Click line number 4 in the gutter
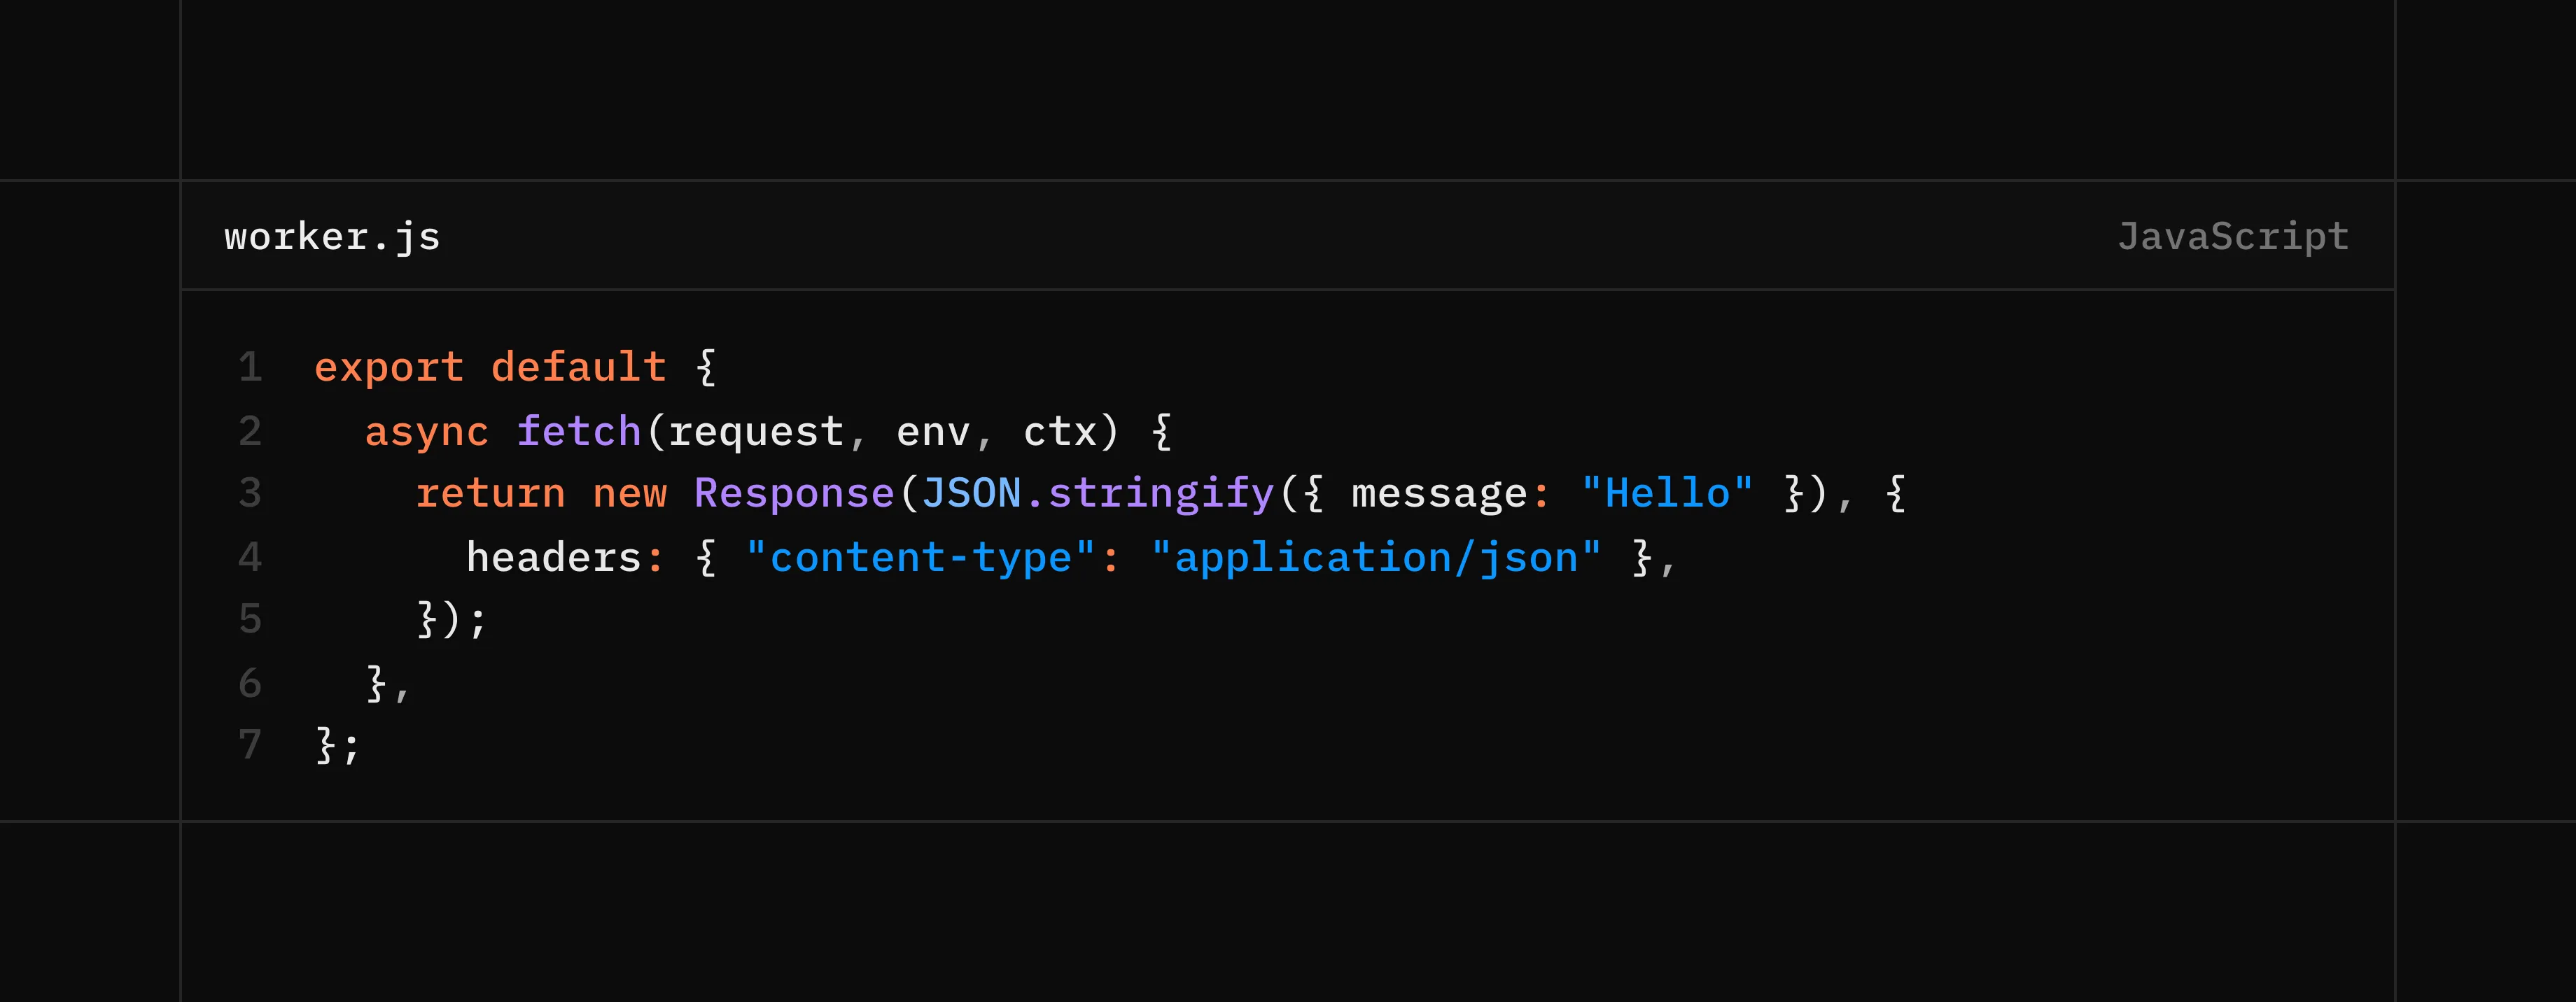Viewport: 2576px width, 1002px height. [x=250, y=557]
